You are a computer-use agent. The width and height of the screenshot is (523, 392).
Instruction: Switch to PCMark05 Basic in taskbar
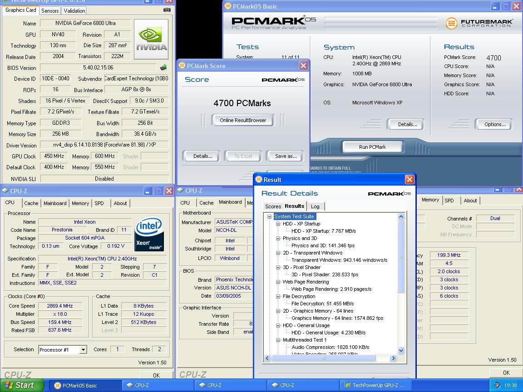85,385
